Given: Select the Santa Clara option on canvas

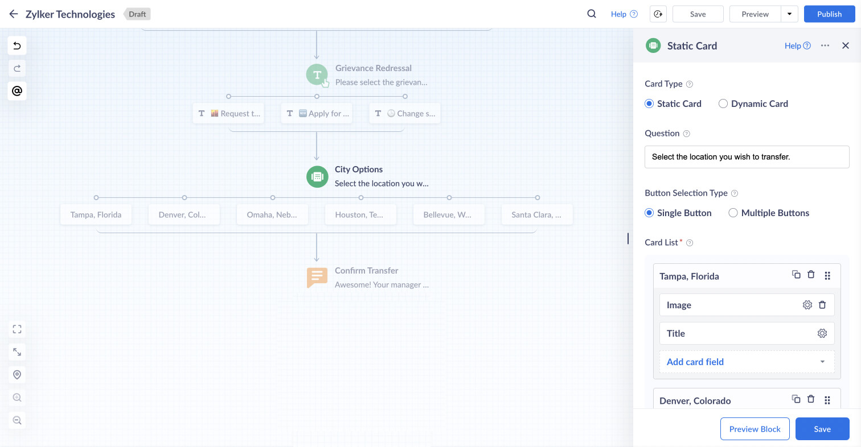Looking at the screenshot, I should [538, 214].
